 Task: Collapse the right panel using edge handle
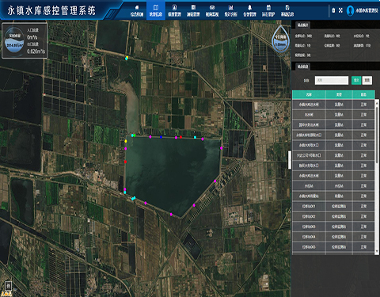click(290, 160)
